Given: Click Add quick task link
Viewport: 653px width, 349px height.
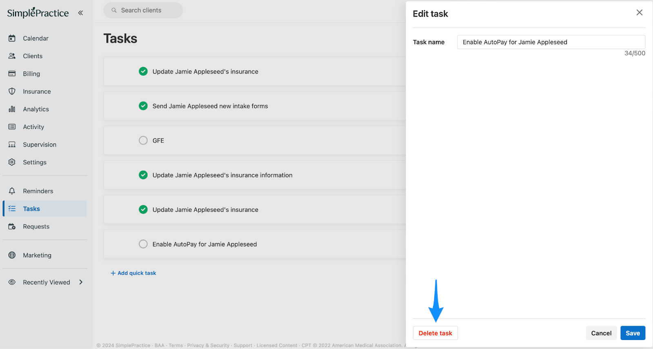Looking at the screenshot, I should click(x=133, y=273).
